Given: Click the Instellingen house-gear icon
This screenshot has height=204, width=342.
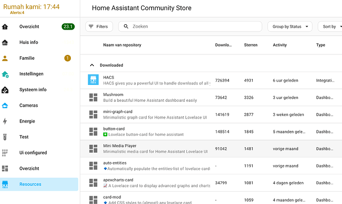Looking at the screenshot, I should (5, 74).
